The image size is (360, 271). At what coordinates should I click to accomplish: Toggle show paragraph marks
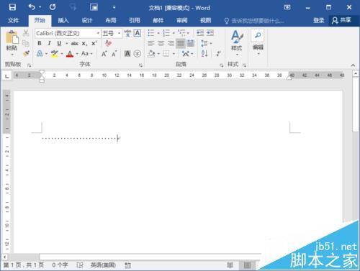[218, 53]
